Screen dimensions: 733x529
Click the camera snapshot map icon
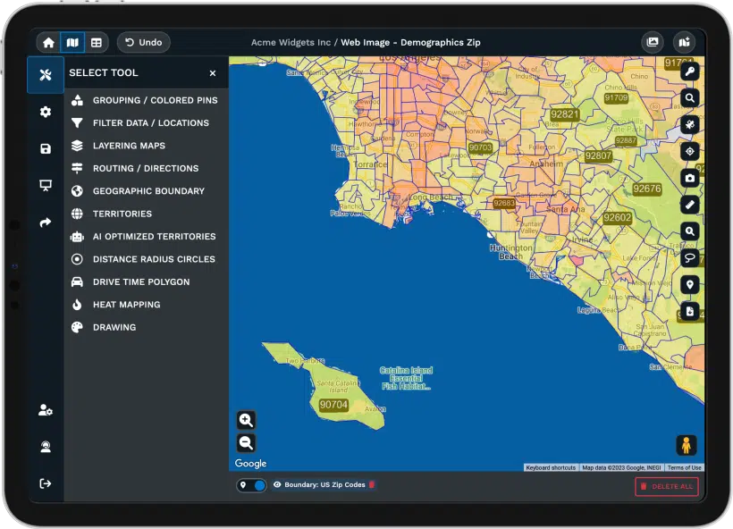click(689, 179)
